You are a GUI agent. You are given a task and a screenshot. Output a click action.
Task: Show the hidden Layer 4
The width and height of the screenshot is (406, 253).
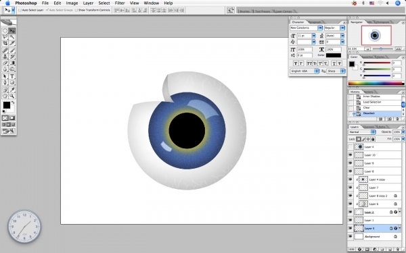[350, 147]
